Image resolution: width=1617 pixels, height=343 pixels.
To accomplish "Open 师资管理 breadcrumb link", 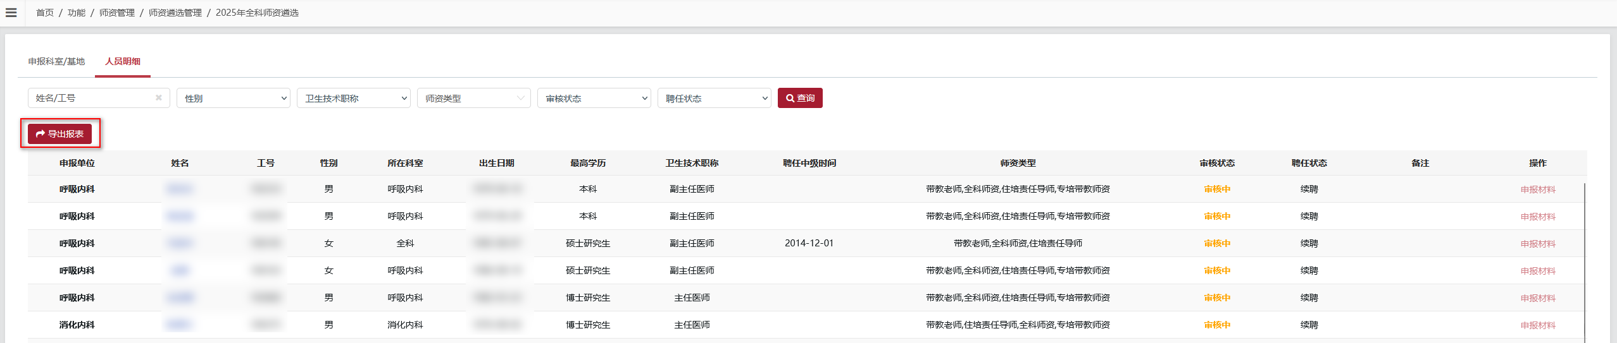I will point(117,13).
